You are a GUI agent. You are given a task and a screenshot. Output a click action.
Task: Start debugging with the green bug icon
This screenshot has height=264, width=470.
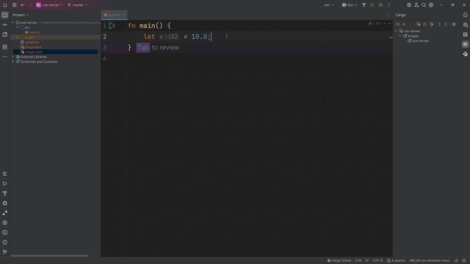[x=380, y=5]
